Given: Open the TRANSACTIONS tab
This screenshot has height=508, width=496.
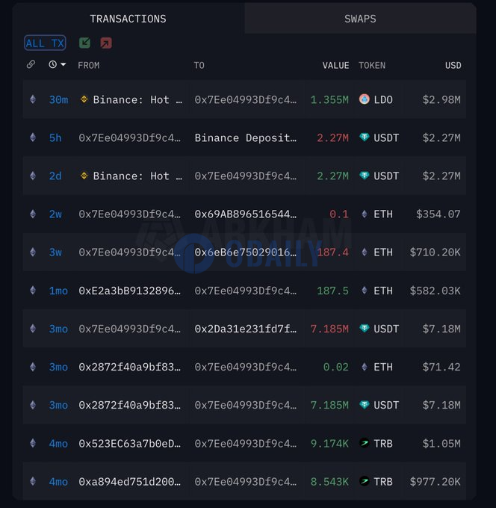Looking at the screenshot, I should (128, 19).
